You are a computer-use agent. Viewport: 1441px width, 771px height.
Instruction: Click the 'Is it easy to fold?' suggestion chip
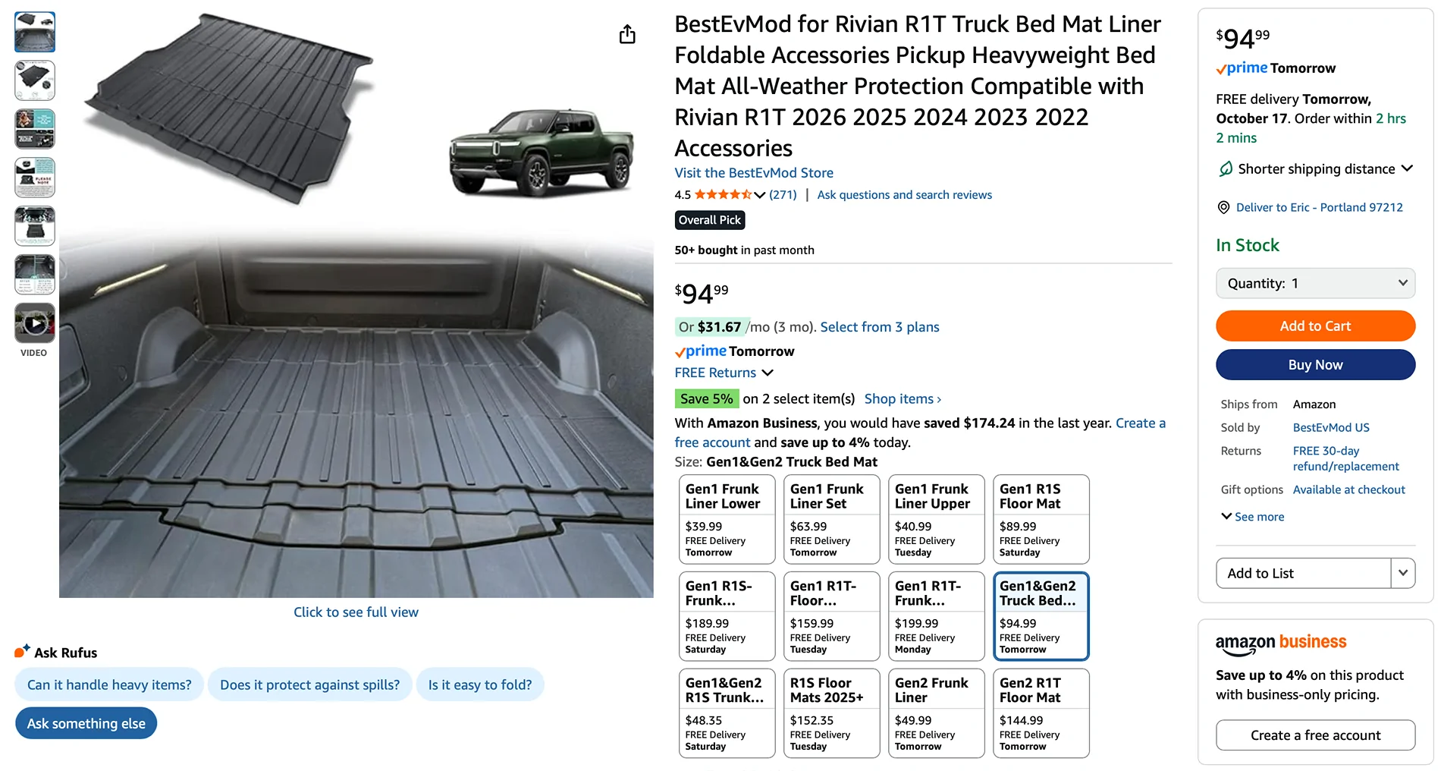pyautogui.click(x=480, y=684)
